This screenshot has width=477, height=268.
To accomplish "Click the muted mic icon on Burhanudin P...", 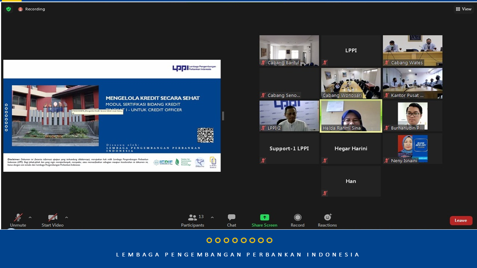I will (x=387, y=128).
